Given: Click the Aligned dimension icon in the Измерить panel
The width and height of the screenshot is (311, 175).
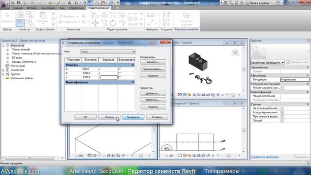Looking at the screenshot, I should click(x=150, y=23).
